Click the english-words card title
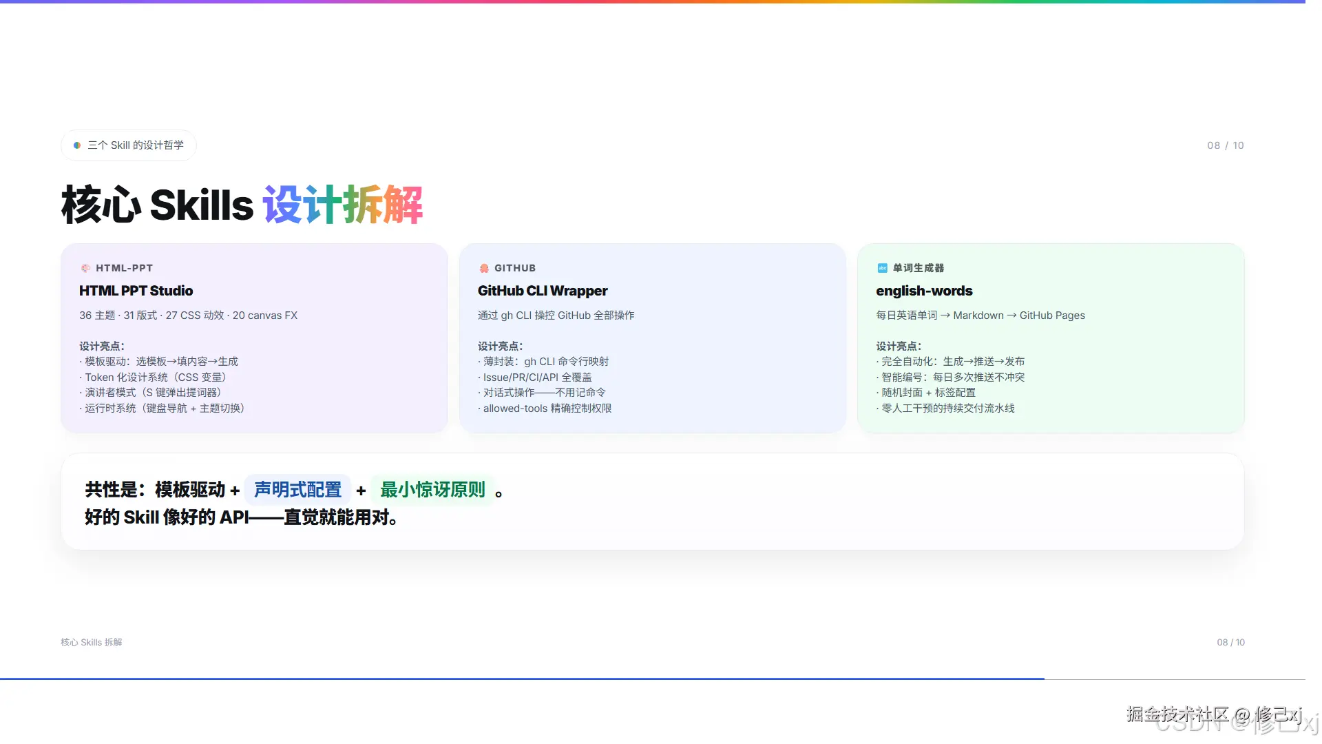This screenshot has height=744, width=1322. pyautogui.click(x=924, y=291)
